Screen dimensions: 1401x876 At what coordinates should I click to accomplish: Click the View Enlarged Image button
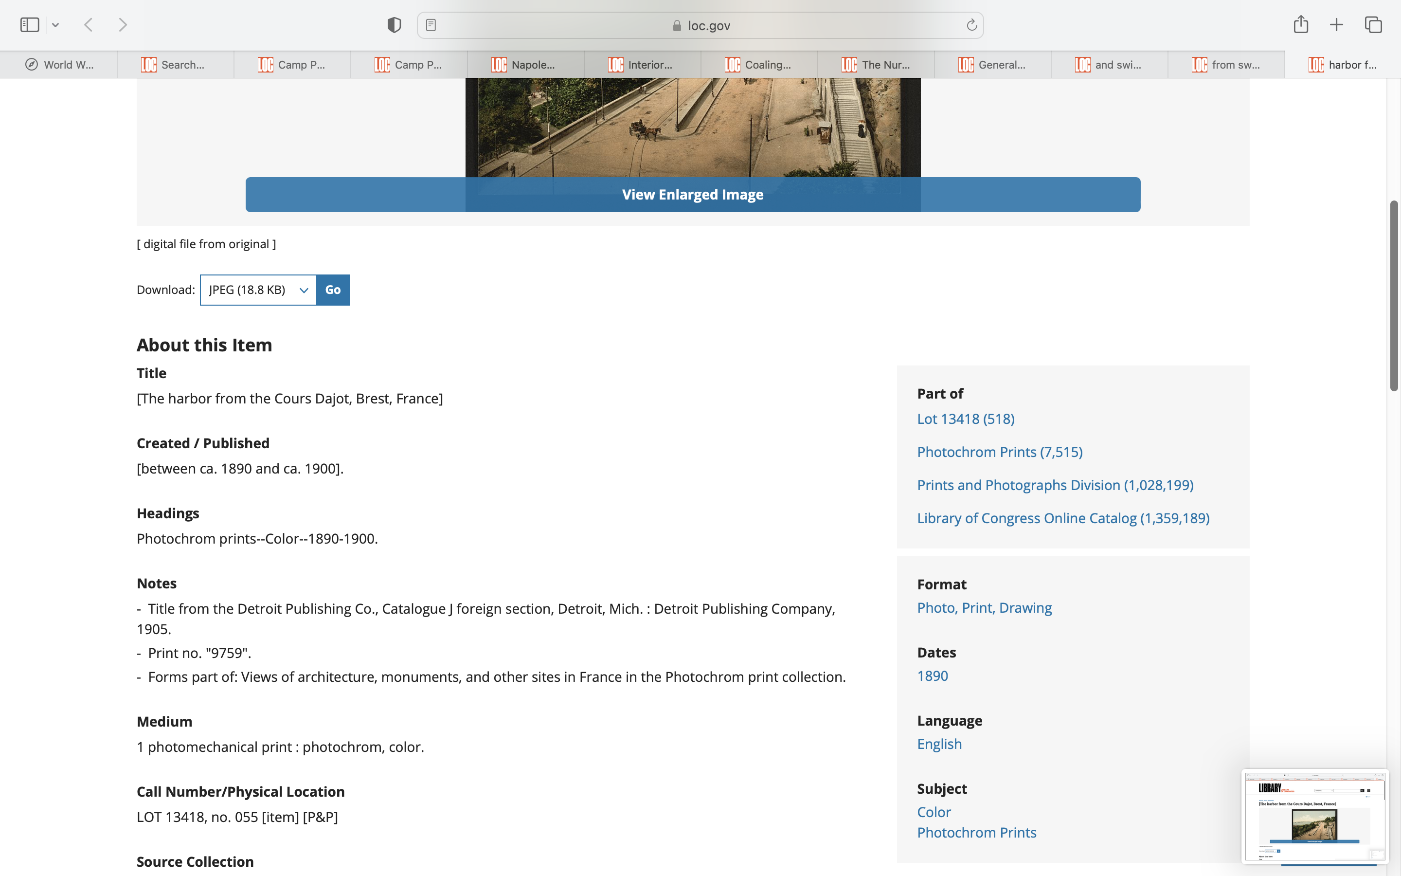click(692, 195)
